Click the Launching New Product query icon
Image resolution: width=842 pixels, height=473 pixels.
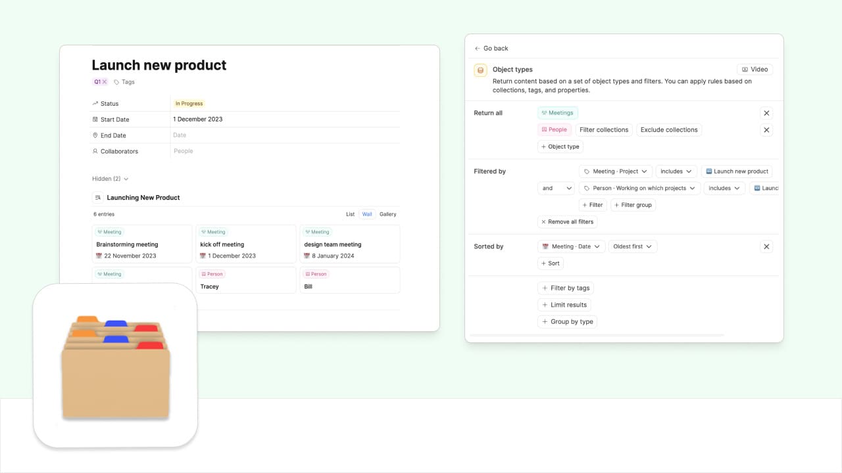pos(97,198)
